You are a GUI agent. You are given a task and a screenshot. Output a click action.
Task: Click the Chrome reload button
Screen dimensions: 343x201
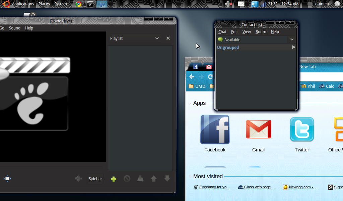click(x=210, y=77)
